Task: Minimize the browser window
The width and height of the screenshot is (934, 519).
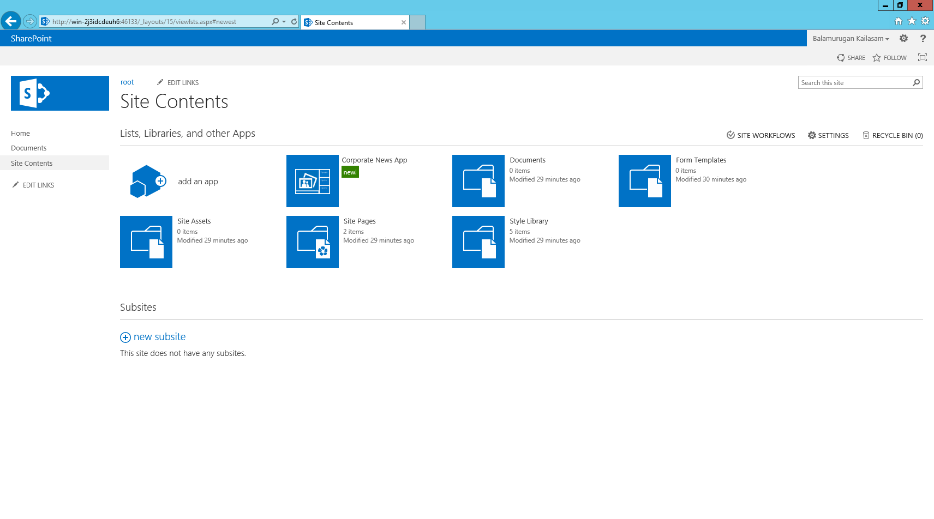Action: 885,5
